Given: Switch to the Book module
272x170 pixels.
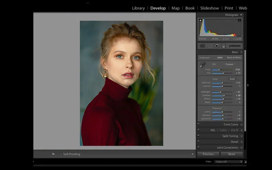Looking at the screenshot, I should coord(190,8).
